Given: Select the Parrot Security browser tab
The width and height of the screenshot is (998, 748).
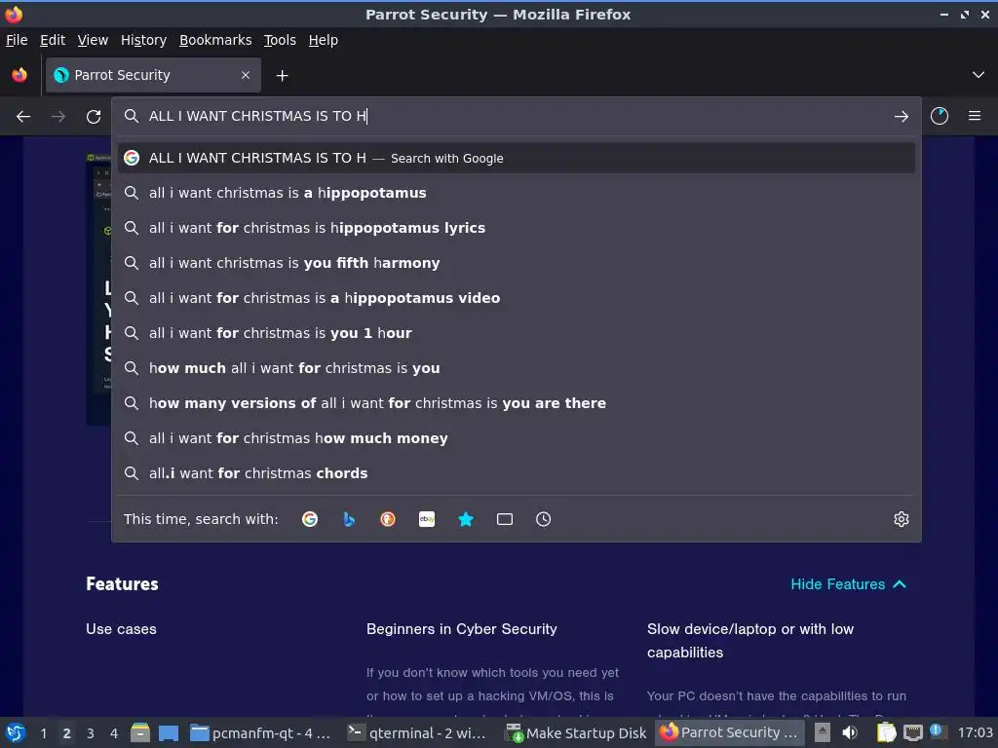Looking at the screenshot, I should coord(153,75).
